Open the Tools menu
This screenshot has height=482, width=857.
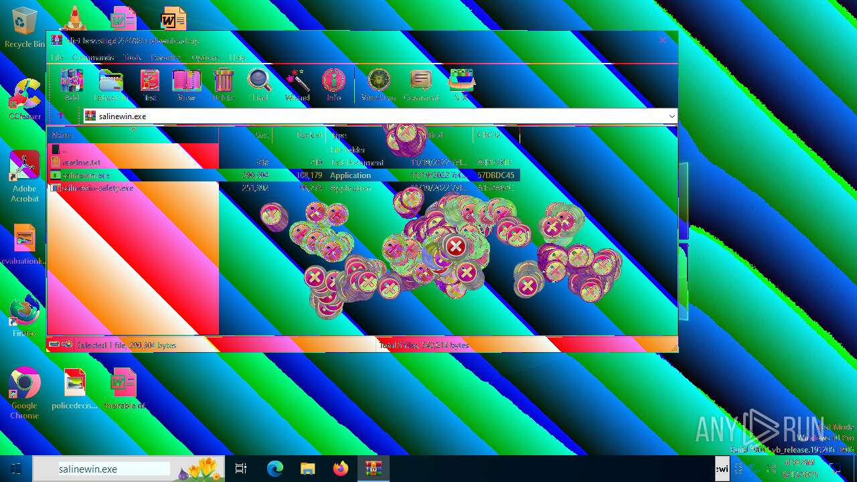click(132, 58)
